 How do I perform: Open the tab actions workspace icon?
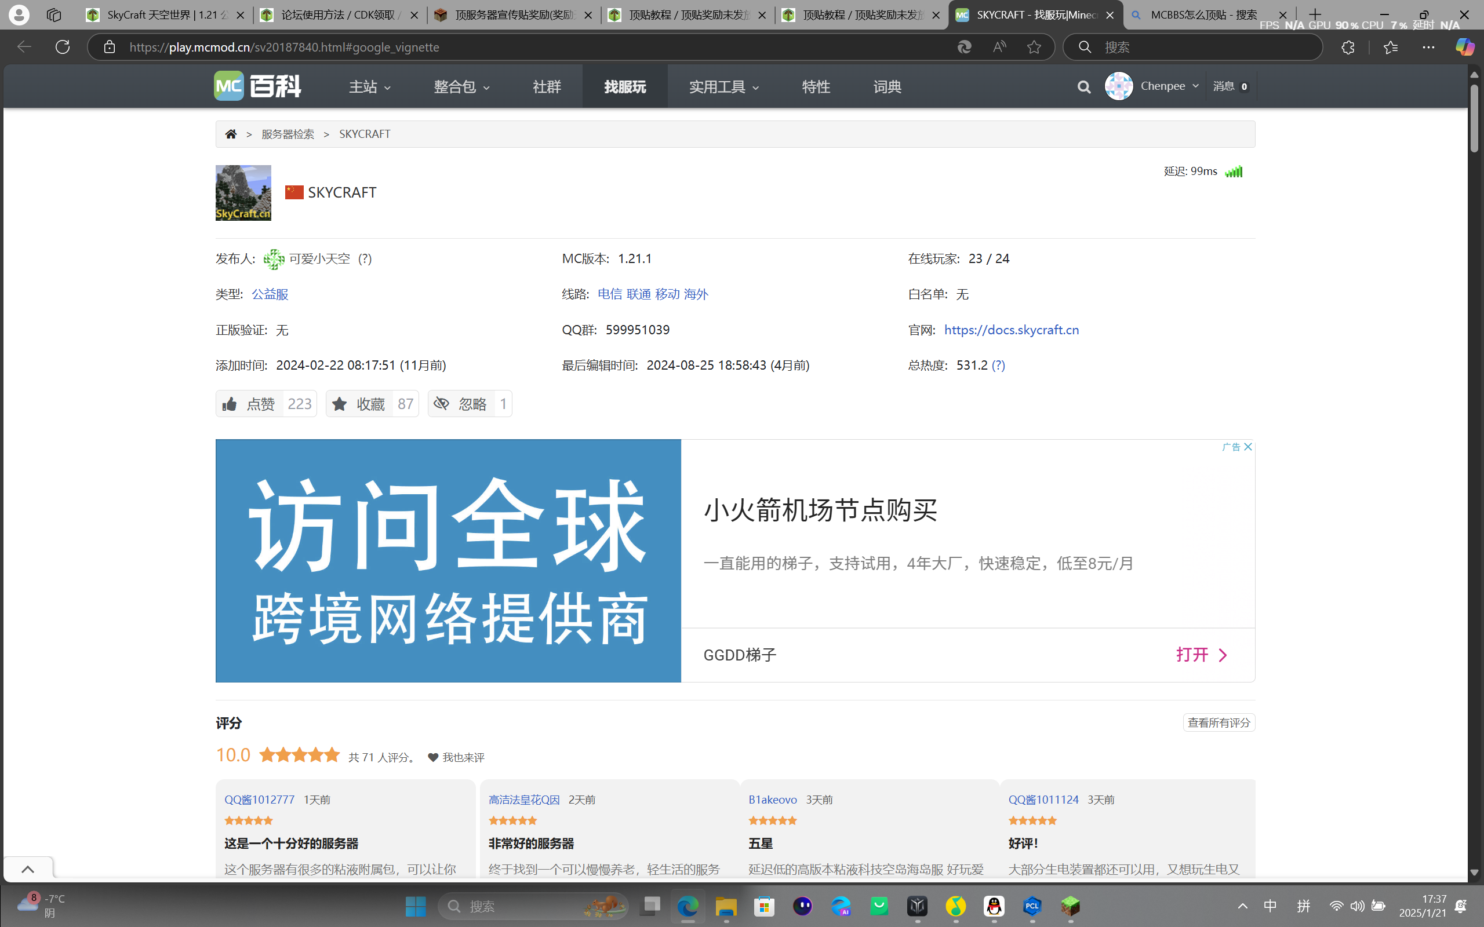point(54,14)
